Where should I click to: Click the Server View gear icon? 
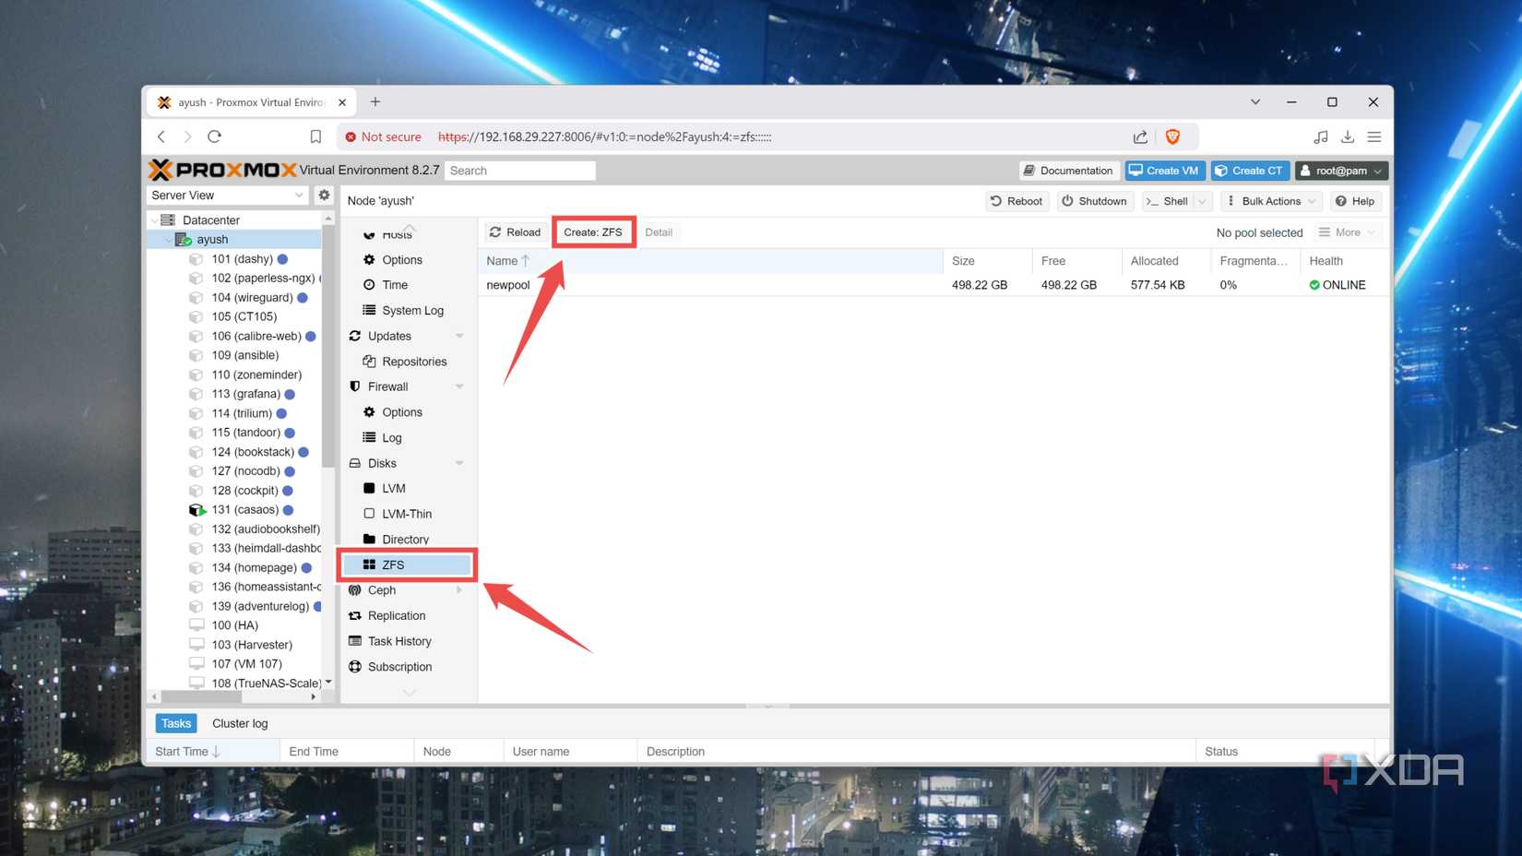coord(324,195)
